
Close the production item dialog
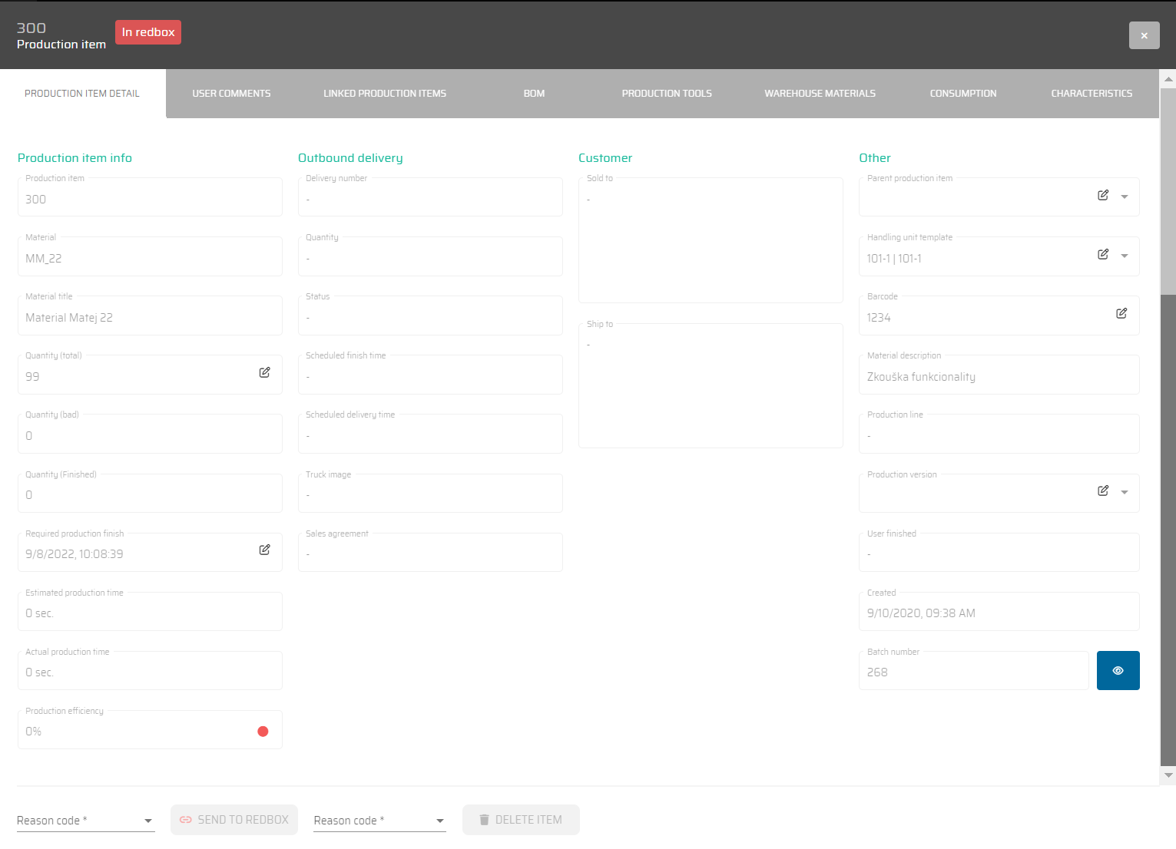[x=1144, y=35]
